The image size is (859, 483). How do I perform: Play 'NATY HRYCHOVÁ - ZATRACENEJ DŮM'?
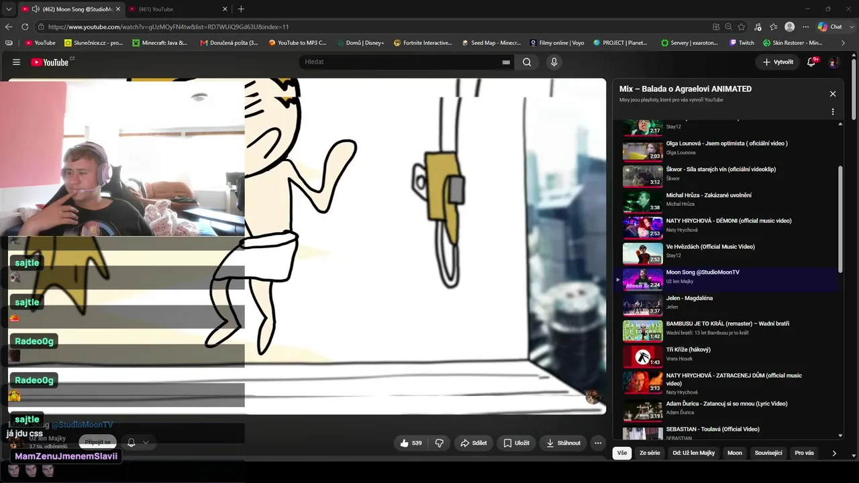728,382
